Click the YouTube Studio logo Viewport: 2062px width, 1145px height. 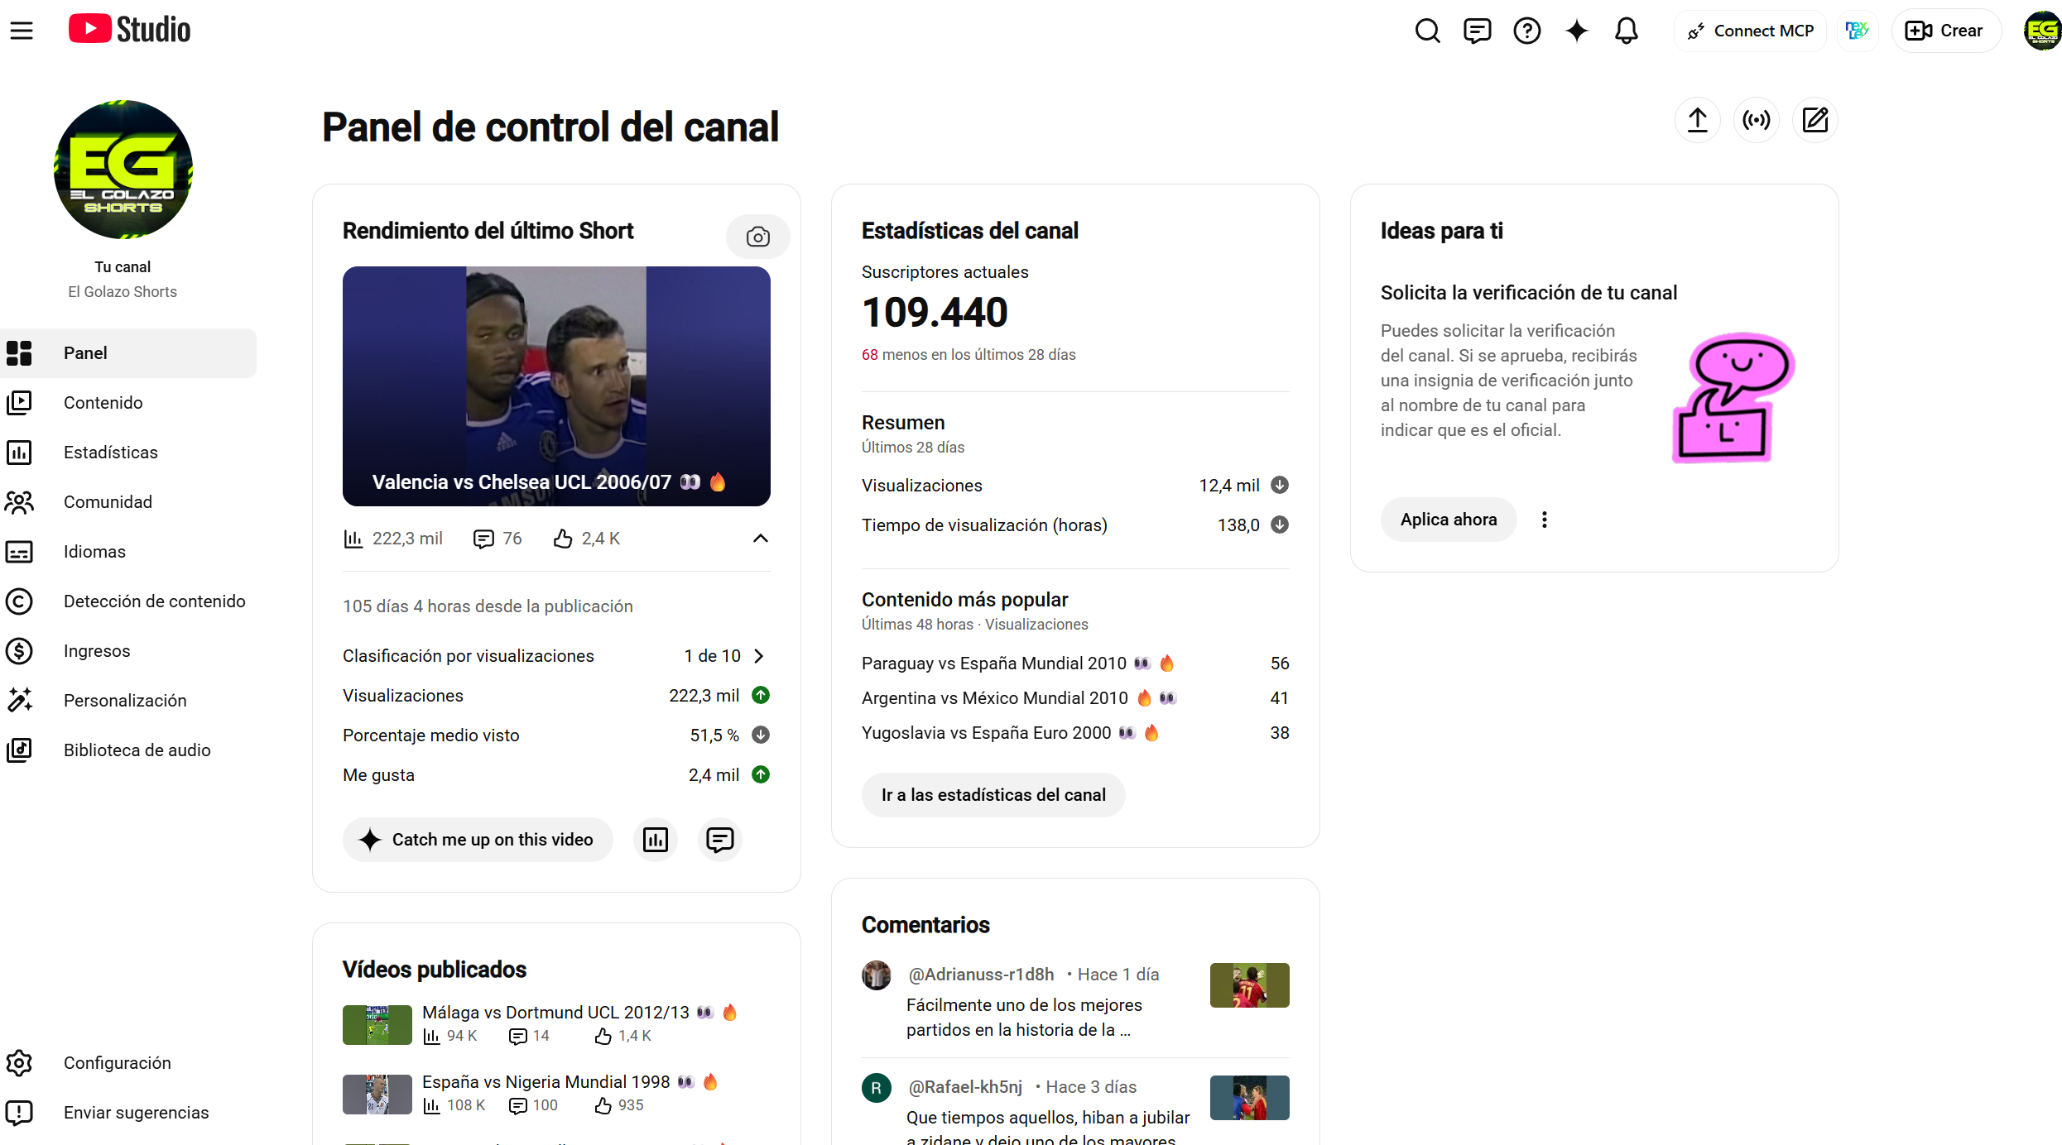pyautogui.click(x=129, y=30)
